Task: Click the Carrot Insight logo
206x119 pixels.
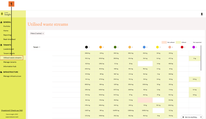Action: click(6, 14)
